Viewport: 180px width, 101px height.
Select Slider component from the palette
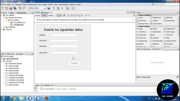(x=167, y=38)
